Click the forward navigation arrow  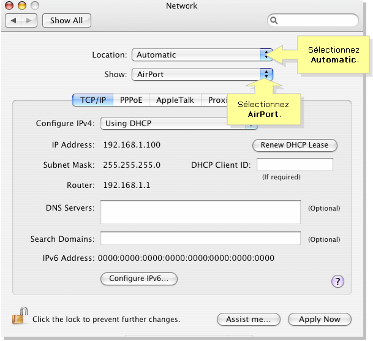coord(29,20)
